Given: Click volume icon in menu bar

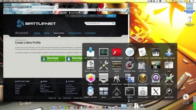Looking at the screenshot, I should pyautogui.click(x=166, y=1).
